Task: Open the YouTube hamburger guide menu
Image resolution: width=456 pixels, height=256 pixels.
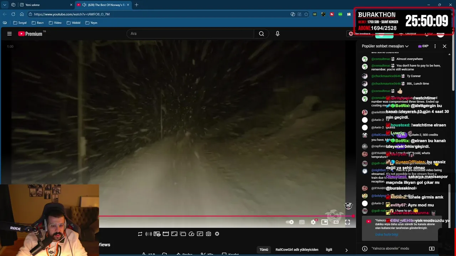Action: click(10, 34)
